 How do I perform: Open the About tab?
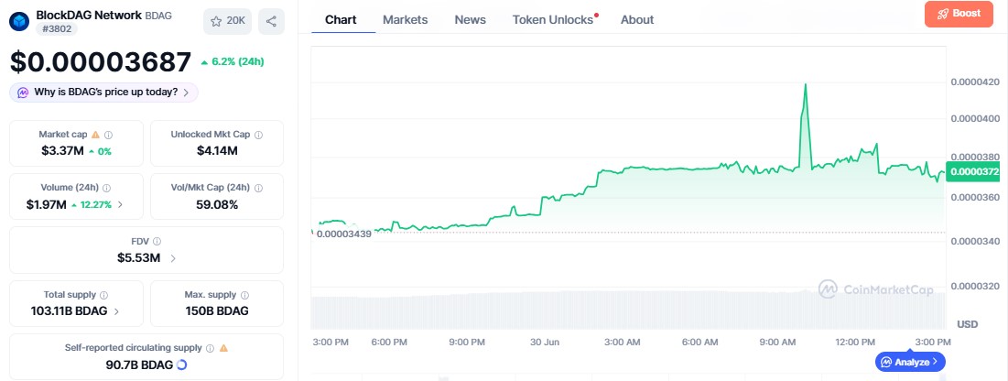pos(637,20)
